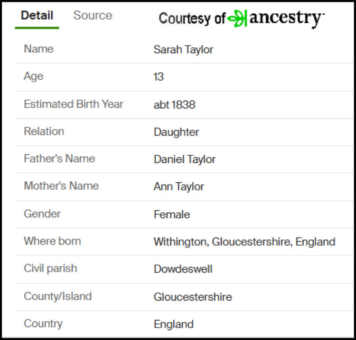
Task: Click the abt 1838 birth year value
Action: (174, 105)
